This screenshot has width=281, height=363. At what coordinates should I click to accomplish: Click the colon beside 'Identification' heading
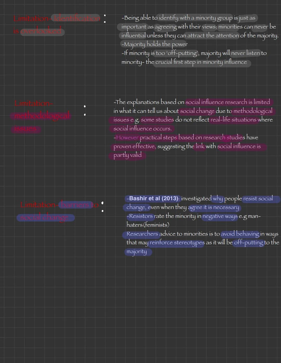[x=105, y=18]
